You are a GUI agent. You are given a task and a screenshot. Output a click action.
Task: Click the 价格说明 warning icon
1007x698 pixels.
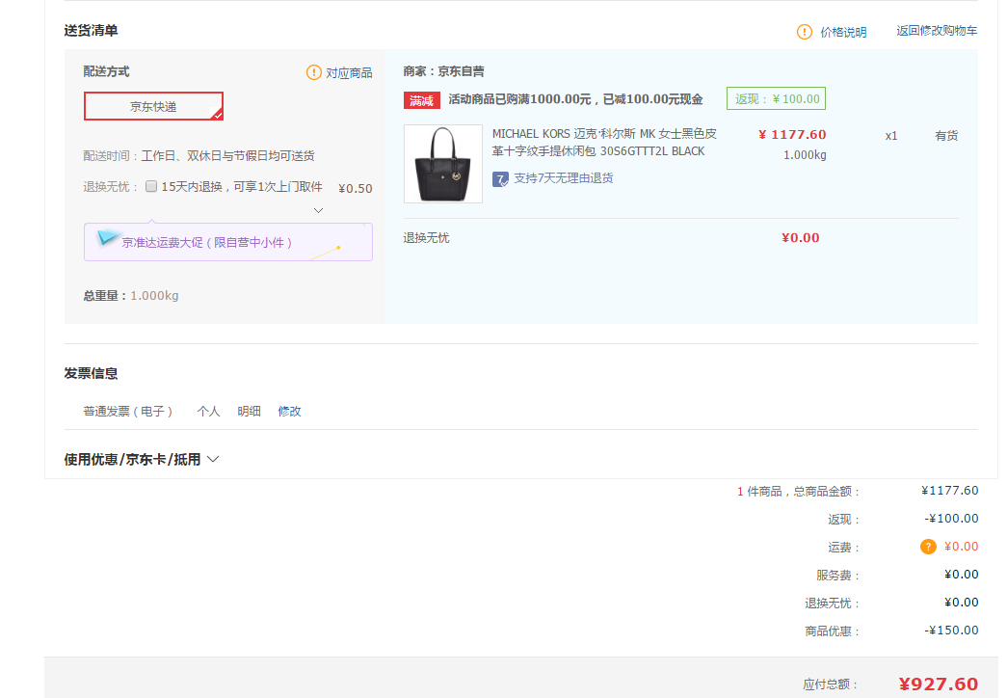[x=804, y=32]
